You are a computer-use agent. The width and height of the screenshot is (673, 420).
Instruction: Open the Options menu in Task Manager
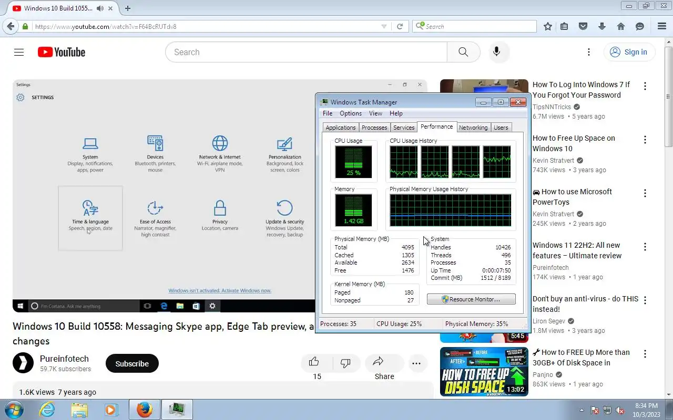(x=351, y=113)
